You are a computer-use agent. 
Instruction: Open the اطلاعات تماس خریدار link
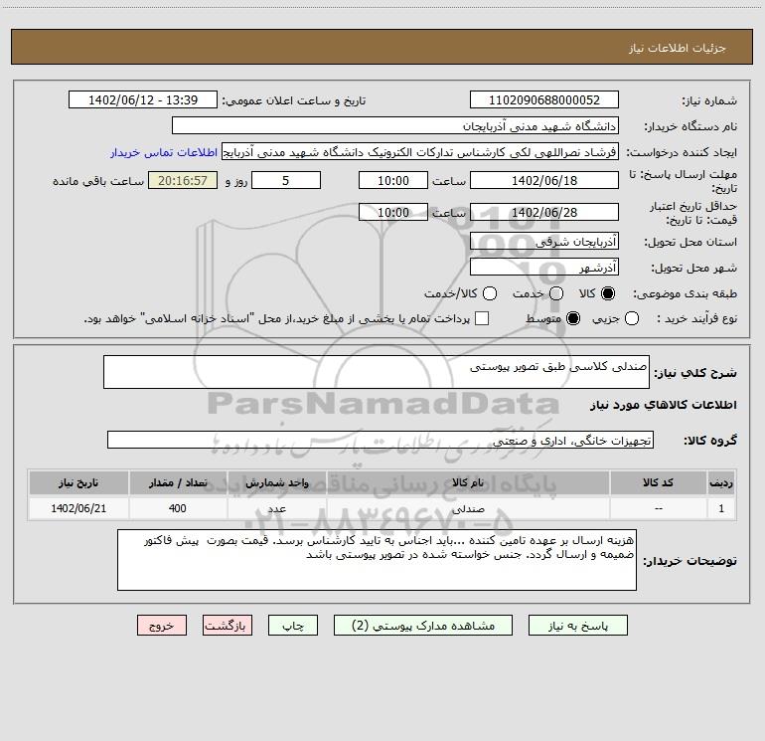coord(164,152)
